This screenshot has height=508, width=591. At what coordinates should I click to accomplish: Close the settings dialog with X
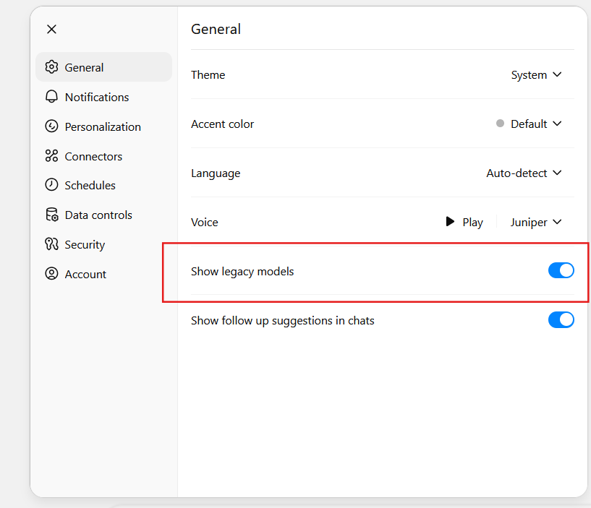click(51, 29)
